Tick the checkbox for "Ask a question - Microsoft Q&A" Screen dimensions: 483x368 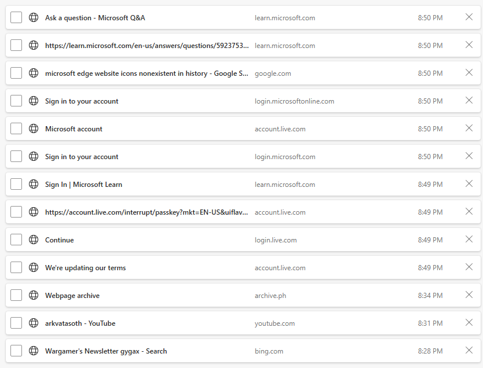click(x=16, y=17)
